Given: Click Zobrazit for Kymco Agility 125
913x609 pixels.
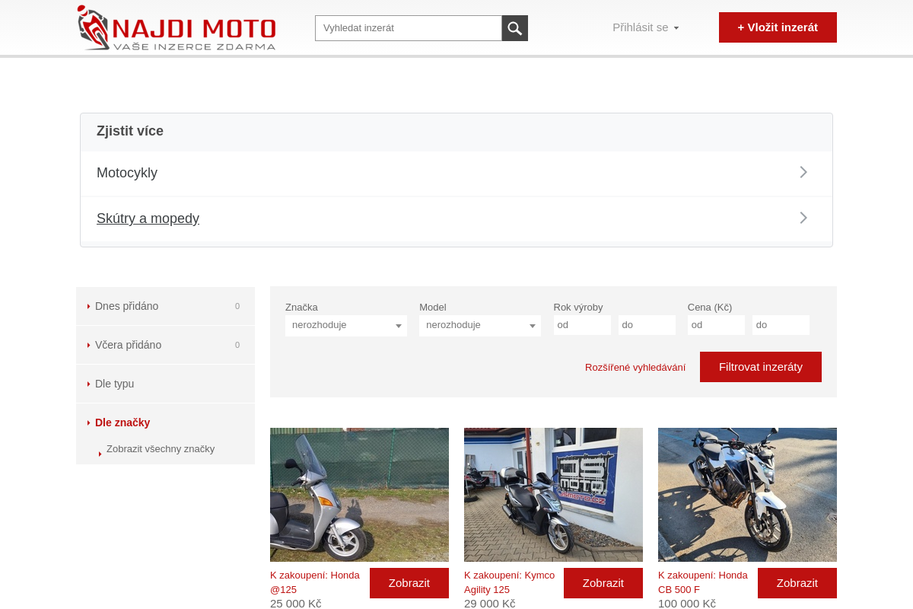Looking at the screenshot, I should [x=603, y=583].
